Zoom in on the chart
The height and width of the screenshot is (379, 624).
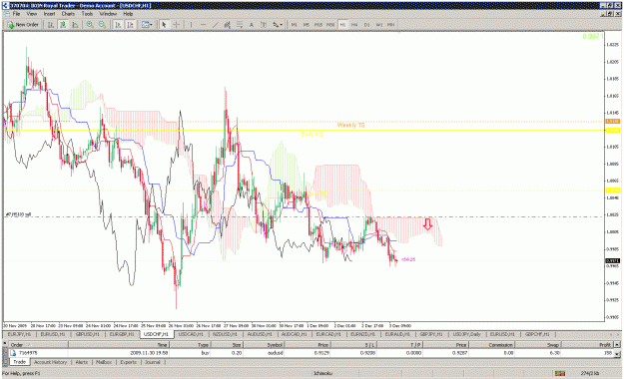point(90,25)
